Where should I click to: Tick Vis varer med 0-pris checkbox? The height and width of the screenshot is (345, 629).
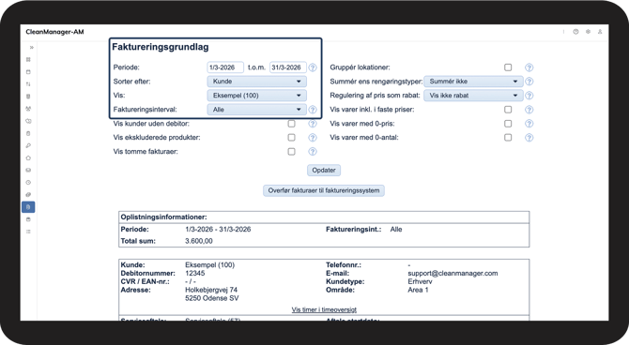click(508, 124)
